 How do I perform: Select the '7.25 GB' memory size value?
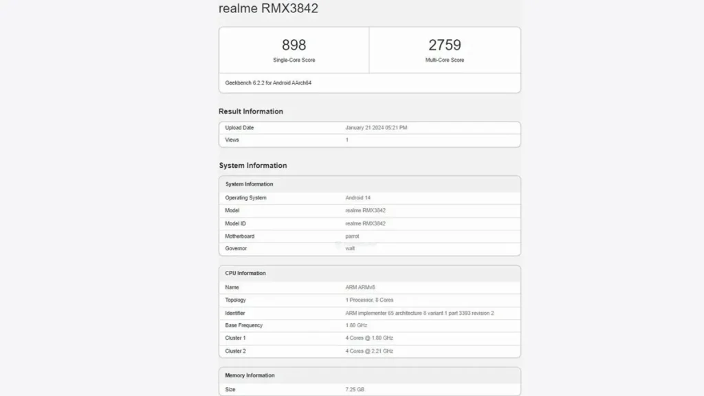click(355, 390)
